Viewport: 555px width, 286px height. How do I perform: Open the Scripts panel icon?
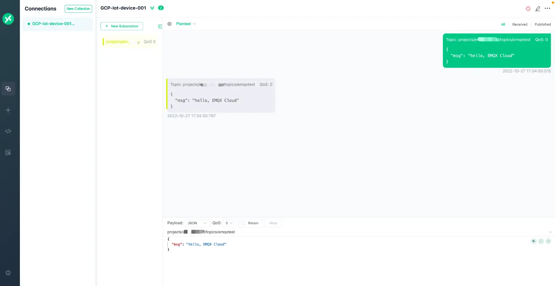[x=8, y=131]
